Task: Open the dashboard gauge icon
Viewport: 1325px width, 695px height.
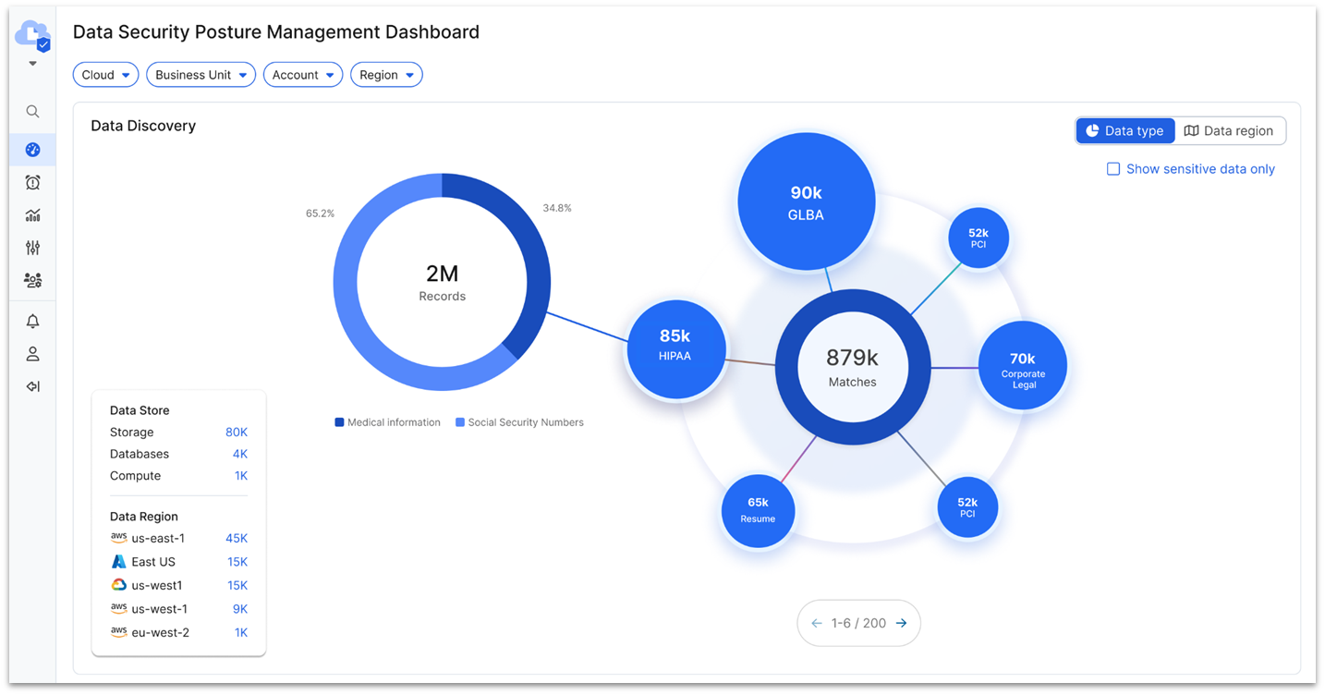Action: pyautogui.click(x=32, y=150)
